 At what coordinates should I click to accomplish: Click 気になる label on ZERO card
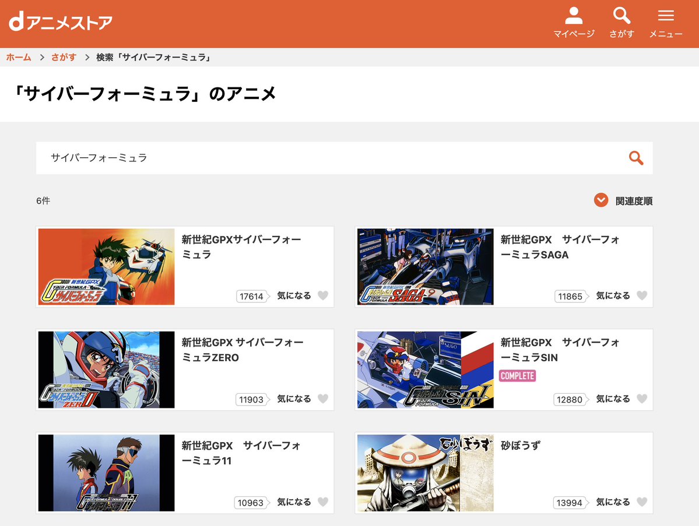pos(294,398)
